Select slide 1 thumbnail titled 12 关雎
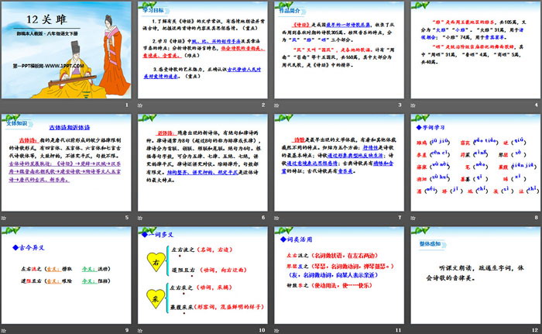 tap(66, 50)
